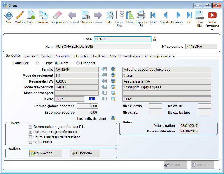Click the Mode de transport gear icon

coord(113,93)
